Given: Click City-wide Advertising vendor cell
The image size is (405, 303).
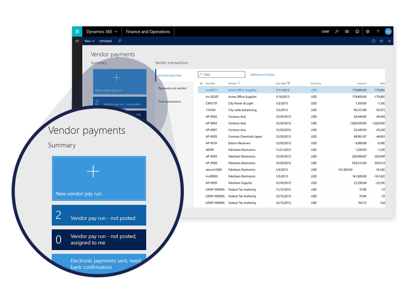Looking at the screenshot, I should (242, 110).
